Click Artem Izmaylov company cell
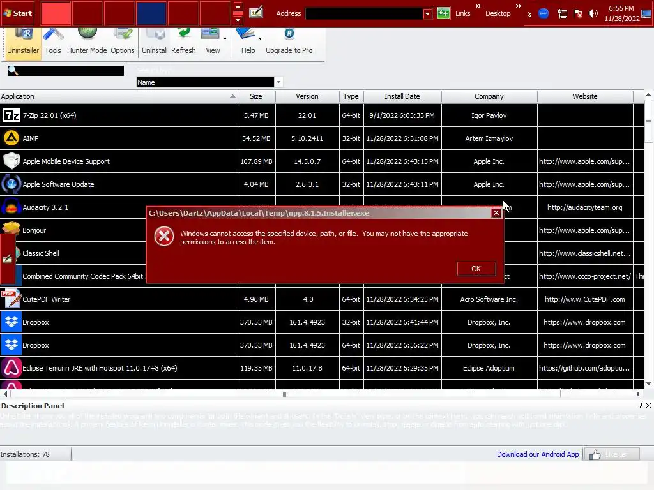 489,138
